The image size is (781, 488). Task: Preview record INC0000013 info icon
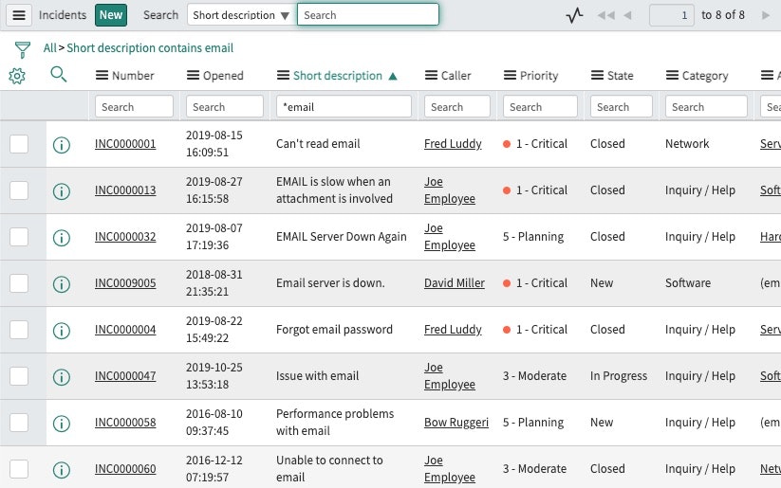pos(62,191)
